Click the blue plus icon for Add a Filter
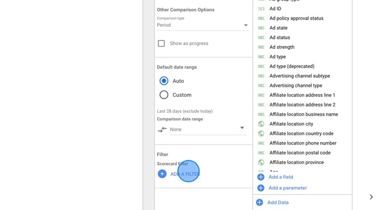The image size is (377, 210). [x=162, y=174]
